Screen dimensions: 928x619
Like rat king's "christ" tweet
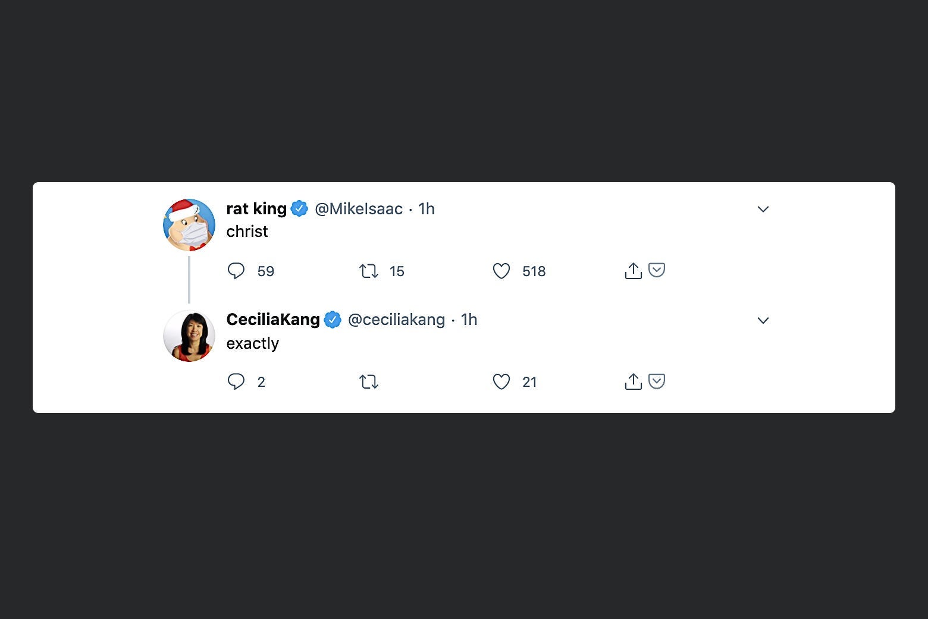[501, 271]
